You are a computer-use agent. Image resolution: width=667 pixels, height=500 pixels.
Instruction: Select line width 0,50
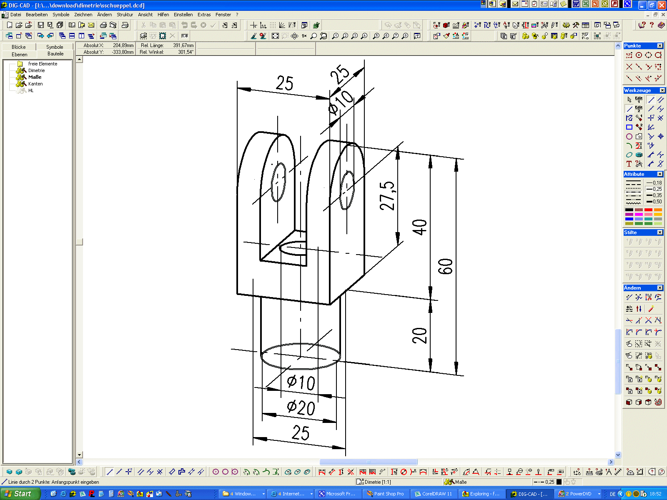(654, 202)
